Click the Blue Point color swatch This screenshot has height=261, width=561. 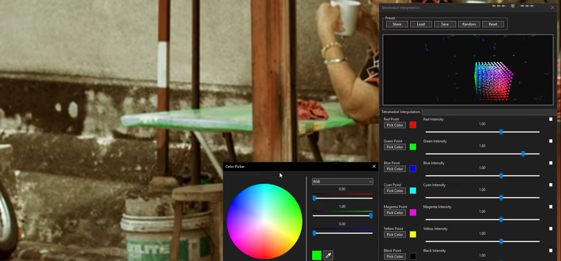[x=413, y=169]
